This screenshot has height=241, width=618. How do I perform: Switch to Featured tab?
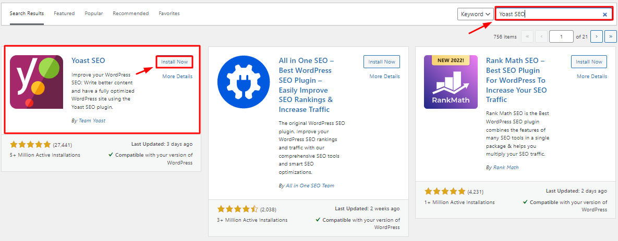[x=64, y=14]
